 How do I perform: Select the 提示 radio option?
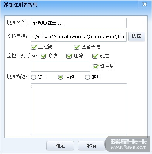point(34,77)
